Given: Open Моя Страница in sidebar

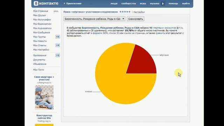Looking at the screenshot, I should 41,11.
